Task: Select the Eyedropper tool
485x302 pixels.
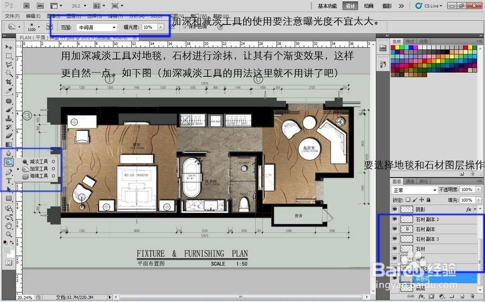Action: pos(9,91)
